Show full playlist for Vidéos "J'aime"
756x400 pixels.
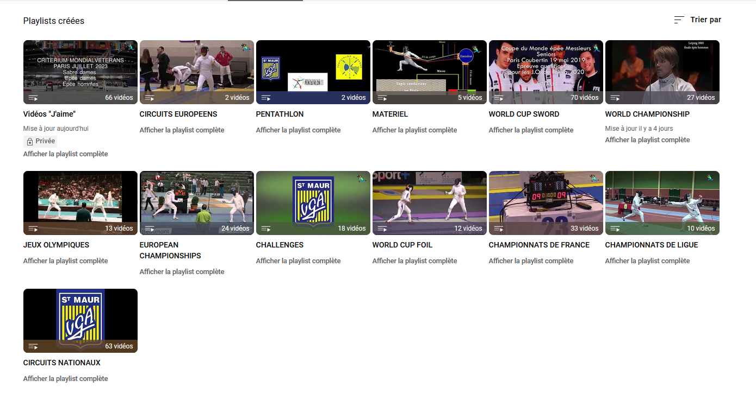66,154
